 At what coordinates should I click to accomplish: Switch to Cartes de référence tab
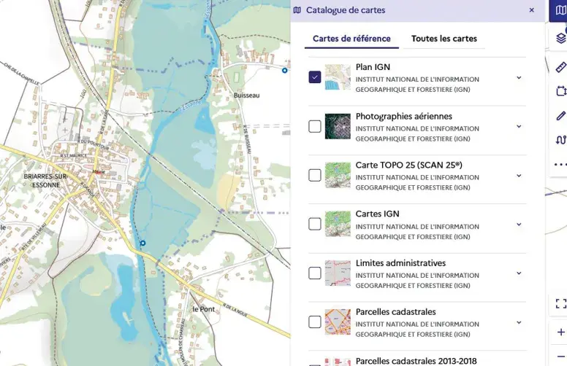click(x=351, y=39)
